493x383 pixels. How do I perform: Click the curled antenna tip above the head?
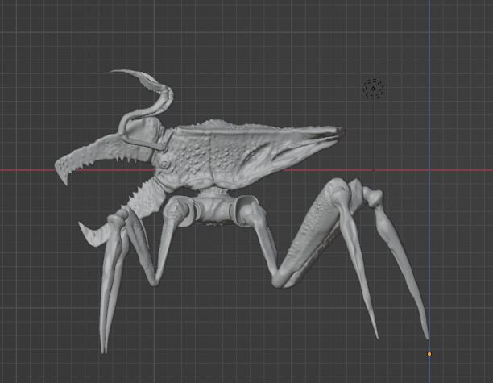115,73
